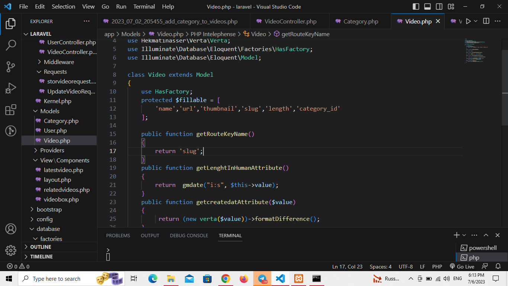Create a new terminal with plus icon

pyautogui.click(x=457, y=235)
